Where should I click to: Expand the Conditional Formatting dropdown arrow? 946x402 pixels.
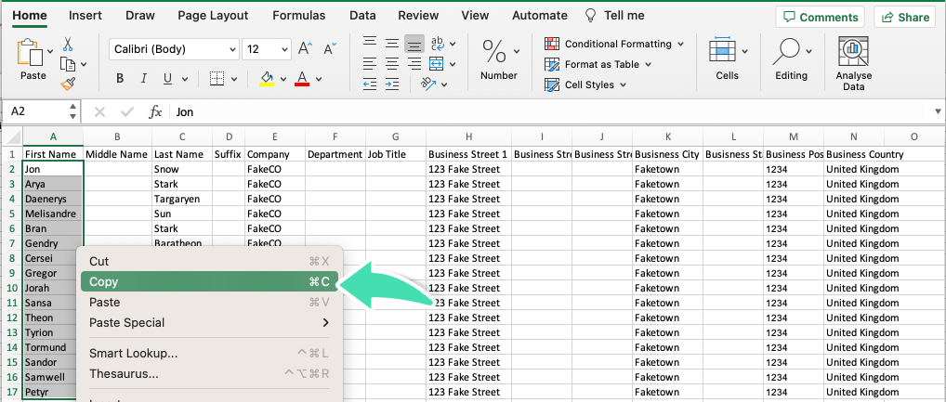point(680,44)
